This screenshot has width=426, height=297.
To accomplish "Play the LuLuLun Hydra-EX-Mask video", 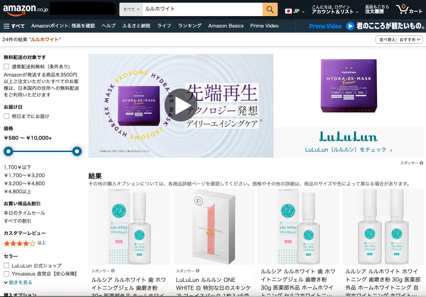I will coord(181,105).
